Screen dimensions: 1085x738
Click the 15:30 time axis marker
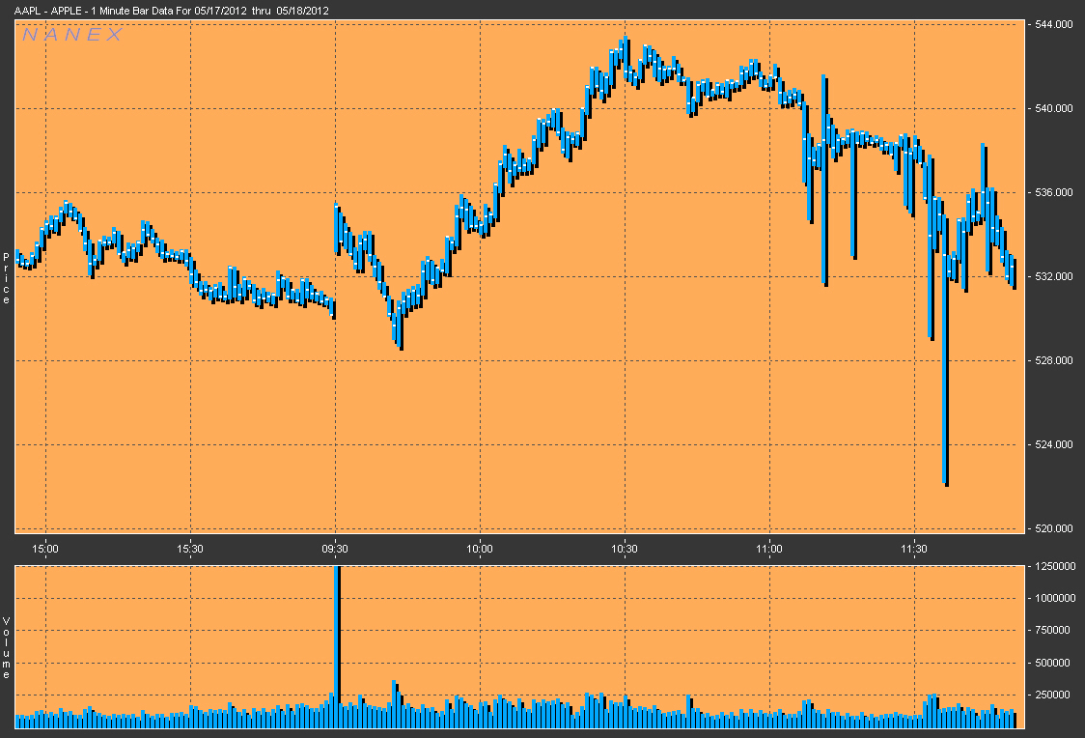pyautogui.click(x=190, y=548)
